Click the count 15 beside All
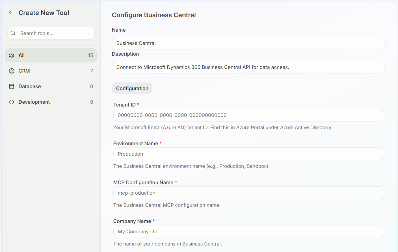This screenshot has width=398, height=252. [90, 55]
